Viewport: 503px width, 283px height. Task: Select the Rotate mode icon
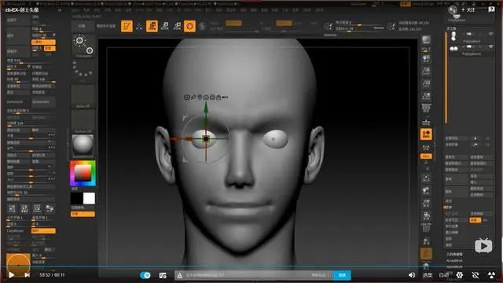177,26
